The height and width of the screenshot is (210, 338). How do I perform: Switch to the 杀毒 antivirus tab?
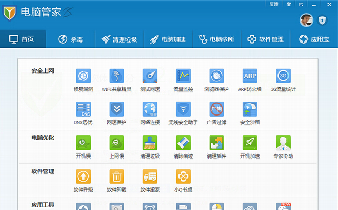71,39
